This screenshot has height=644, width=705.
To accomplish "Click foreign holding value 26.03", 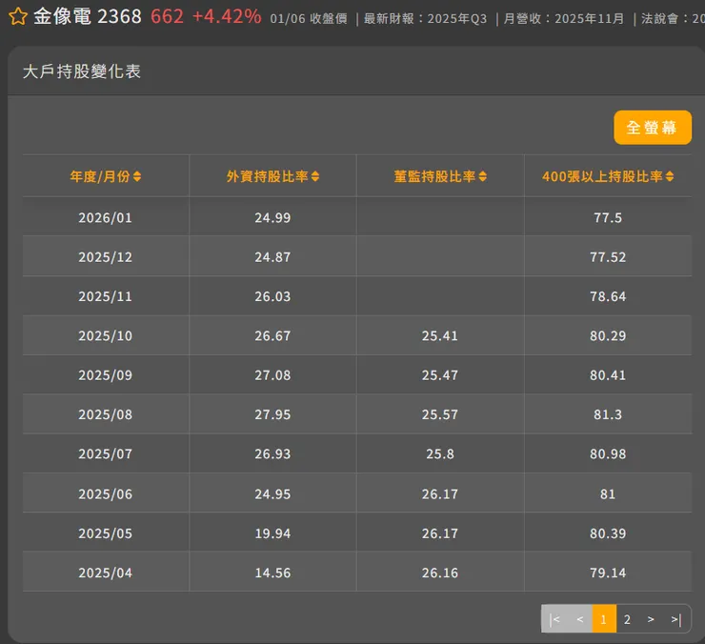I will [272, 297].
